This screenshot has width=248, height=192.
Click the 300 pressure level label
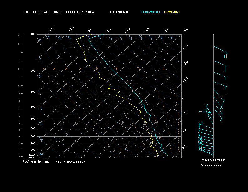click(33, 92)
